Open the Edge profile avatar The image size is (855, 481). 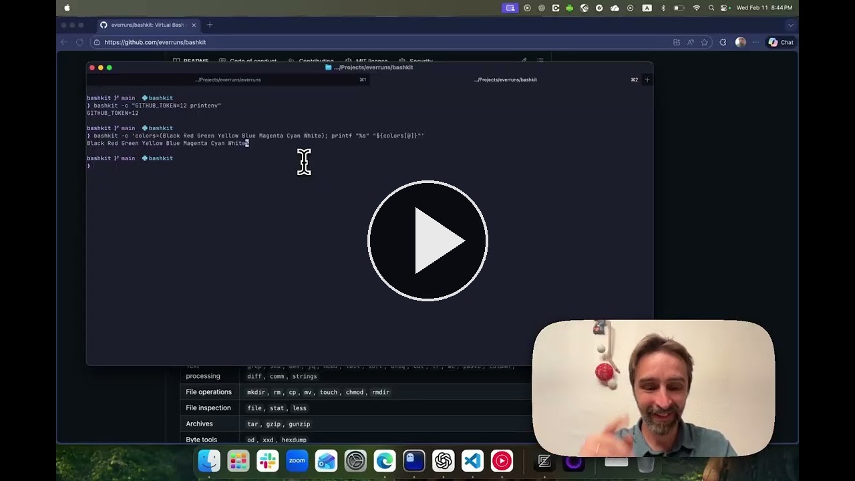click(740, 42)
